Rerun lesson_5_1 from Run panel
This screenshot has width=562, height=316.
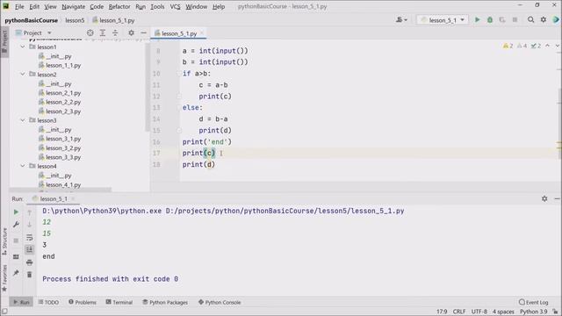(16, 212)
